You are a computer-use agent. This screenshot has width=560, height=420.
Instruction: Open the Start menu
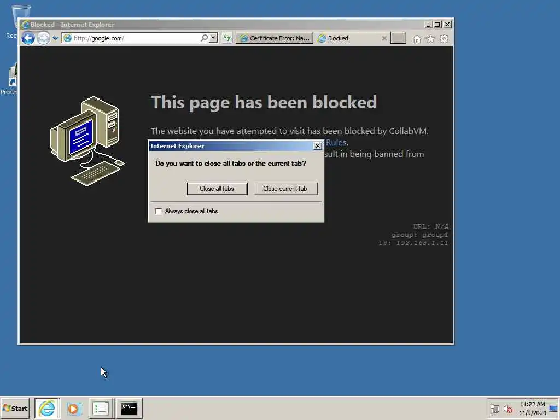point(15,408)
